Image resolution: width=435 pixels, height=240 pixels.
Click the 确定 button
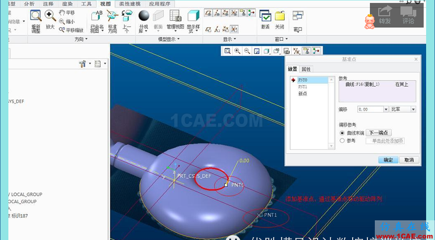(388, 160)
